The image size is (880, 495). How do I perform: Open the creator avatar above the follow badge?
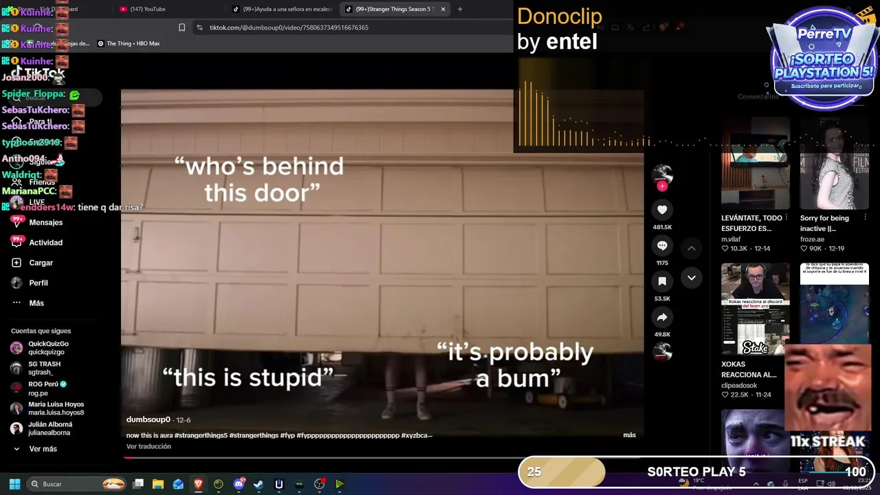tap(662, 173)
